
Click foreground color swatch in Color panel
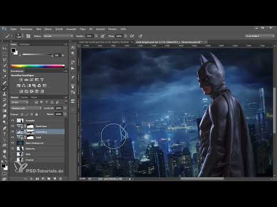[13, 50]
